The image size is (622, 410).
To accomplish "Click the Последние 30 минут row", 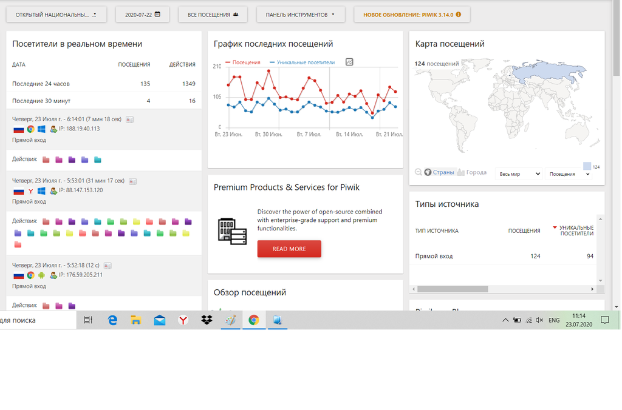I will (104, 101).
